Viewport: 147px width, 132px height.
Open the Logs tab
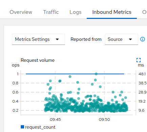click(76, 12)
